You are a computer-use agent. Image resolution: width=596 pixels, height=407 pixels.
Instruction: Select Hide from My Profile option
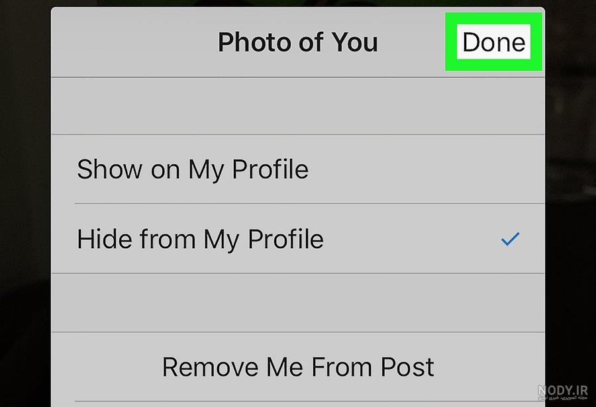tap(297, 239)
